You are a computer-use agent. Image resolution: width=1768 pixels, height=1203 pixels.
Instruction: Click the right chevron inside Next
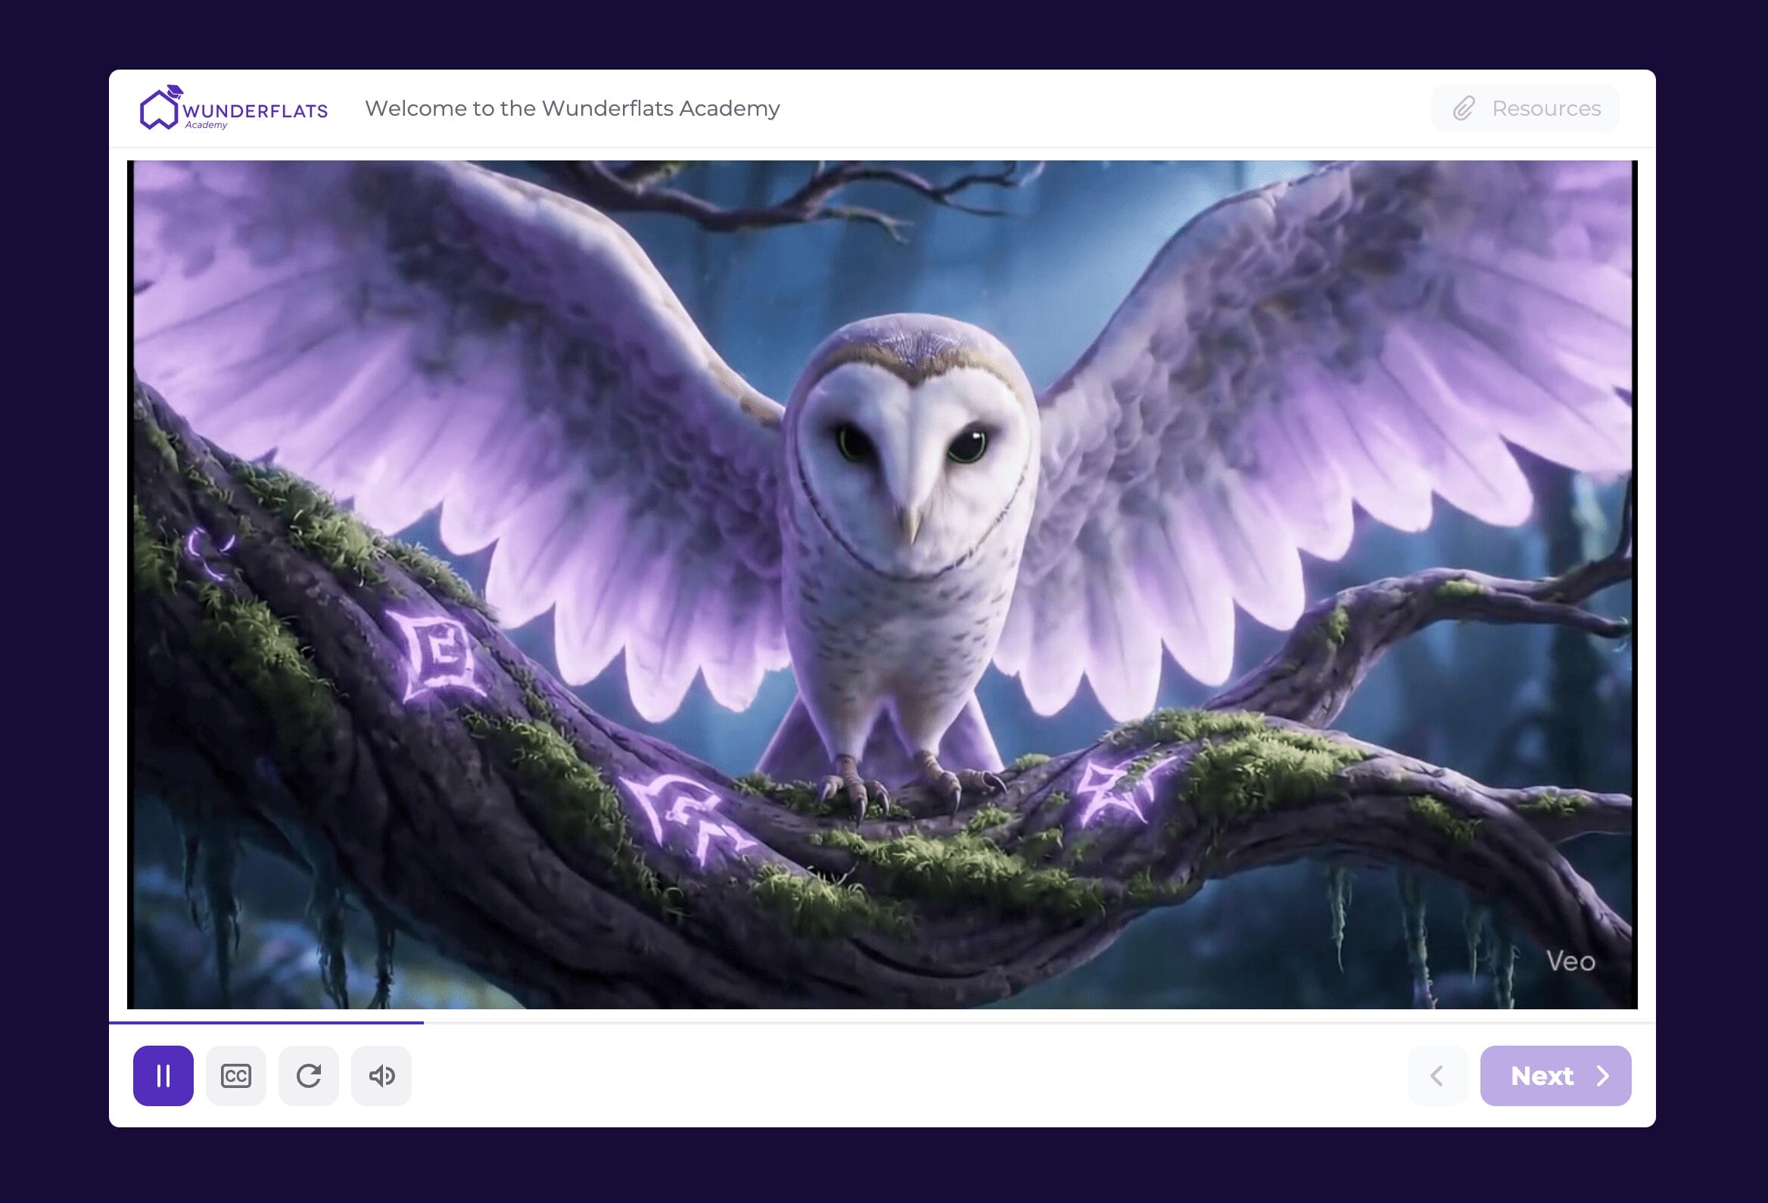1603,1076
